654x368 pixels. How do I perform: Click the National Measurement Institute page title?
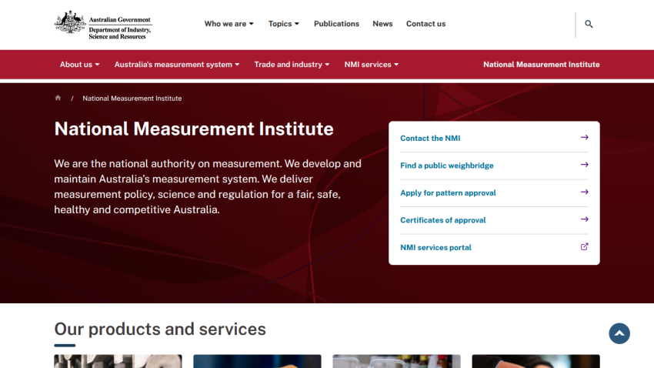point(194,129)
